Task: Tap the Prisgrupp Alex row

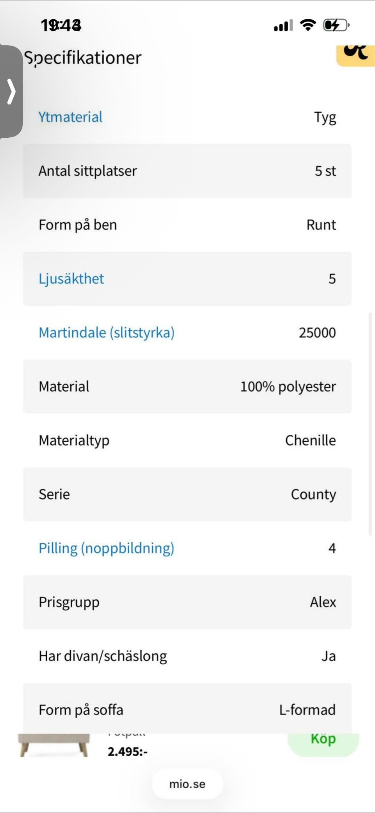Action: pos(187,602)
